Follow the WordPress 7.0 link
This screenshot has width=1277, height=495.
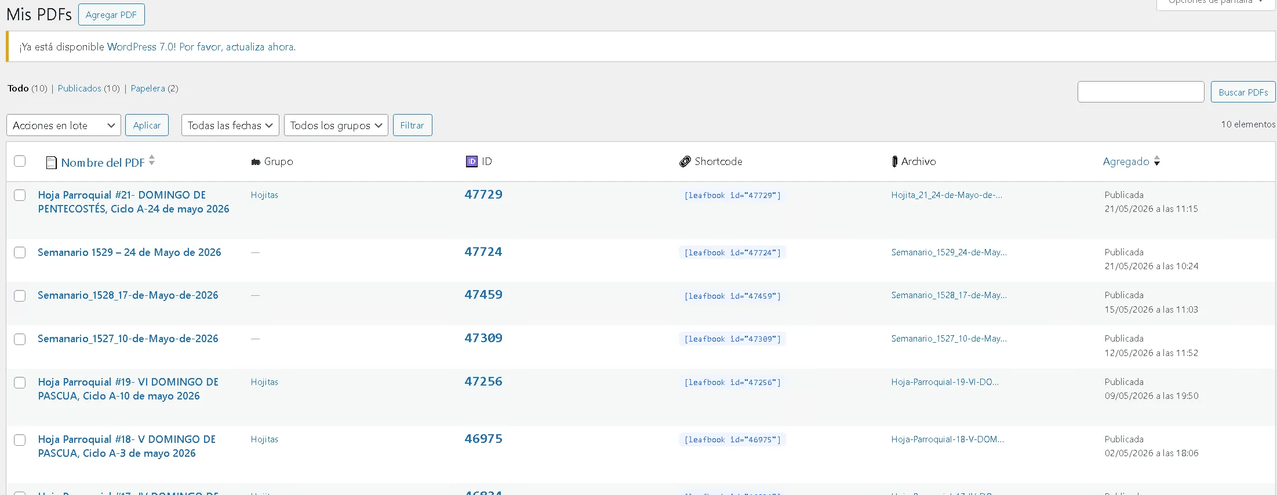(140, 47)
